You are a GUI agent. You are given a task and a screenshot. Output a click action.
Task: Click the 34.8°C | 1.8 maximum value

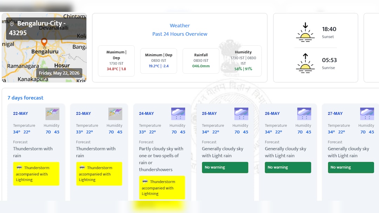[x=116, y=69]
